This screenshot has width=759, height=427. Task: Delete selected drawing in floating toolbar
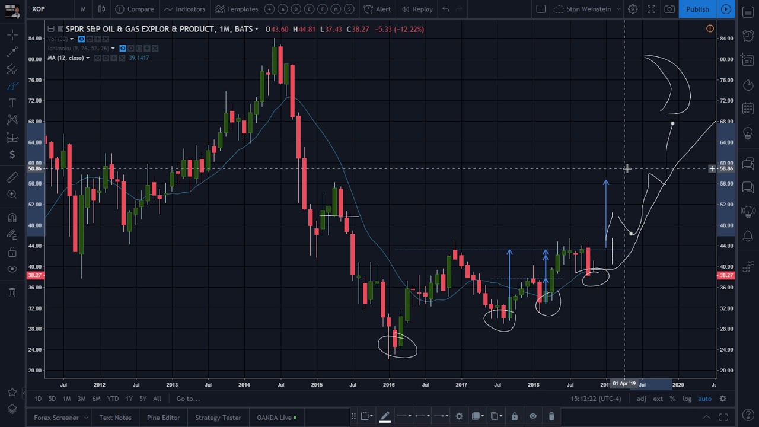pos(551,416)
